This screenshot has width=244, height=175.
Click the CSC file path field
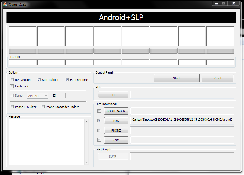click(182, 140)
